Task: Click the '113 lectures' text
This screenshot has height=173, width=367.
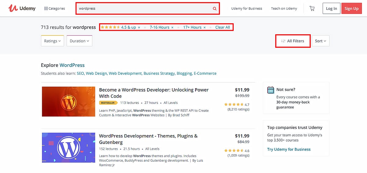Action: tap(129, 103)
